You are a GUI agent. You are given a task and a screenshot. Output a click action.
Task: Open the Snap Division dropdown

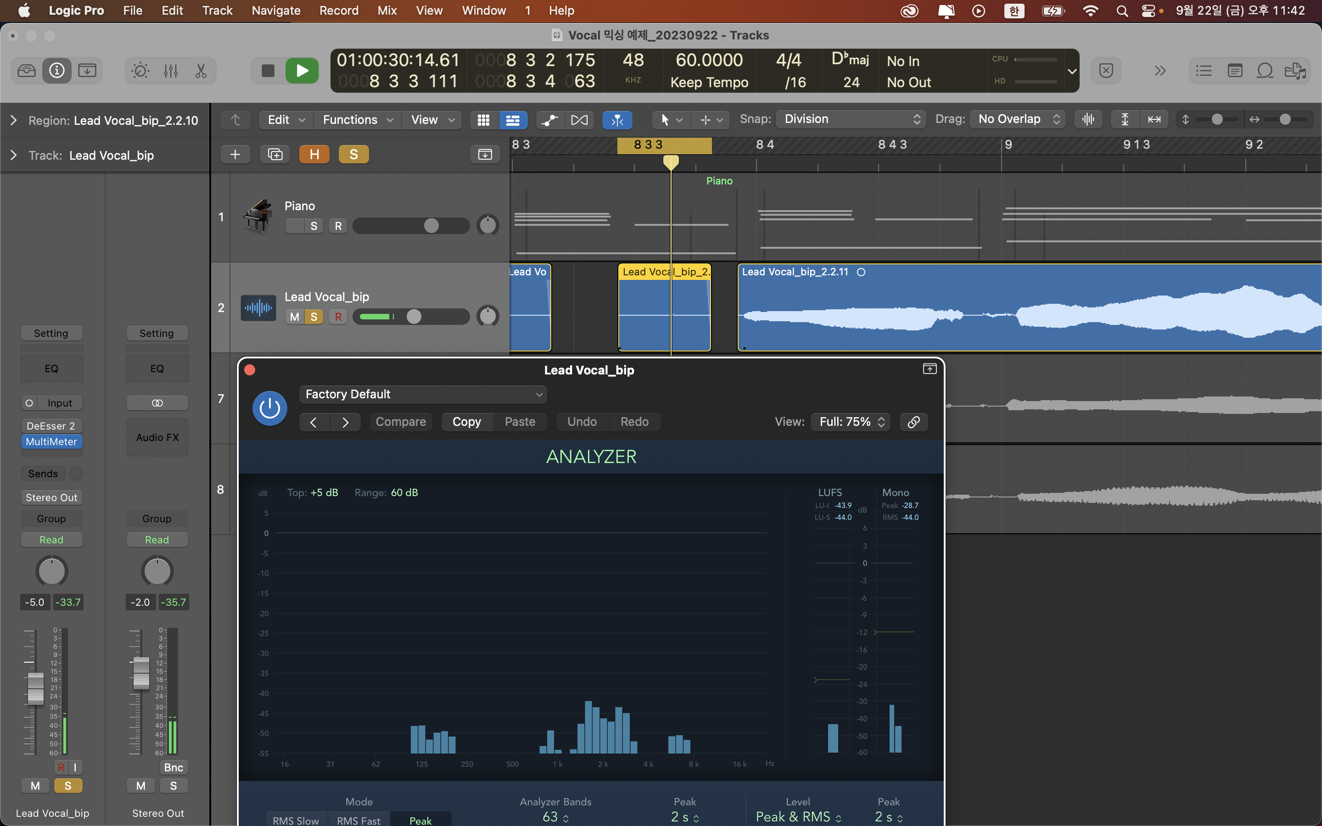point(850,119)
